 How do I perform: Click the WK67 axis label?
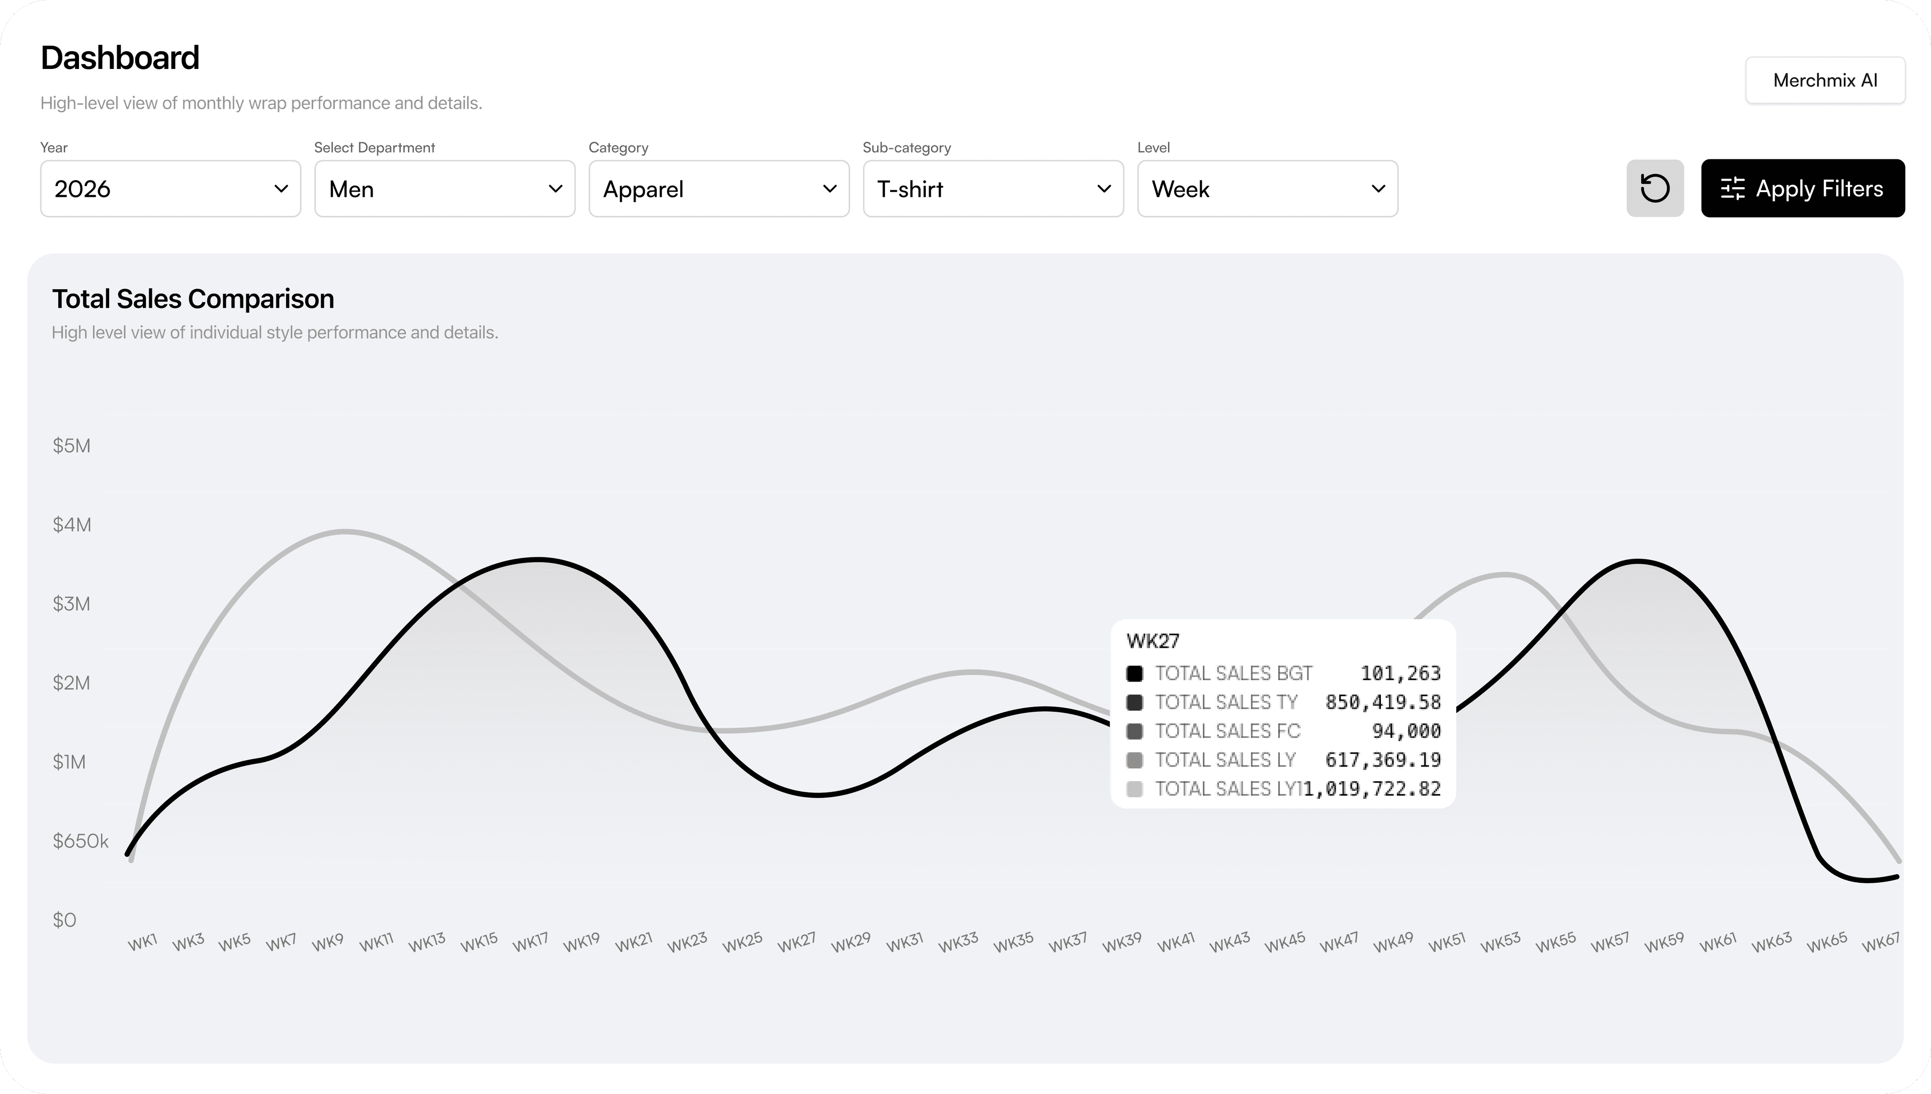coord(1880,942)
